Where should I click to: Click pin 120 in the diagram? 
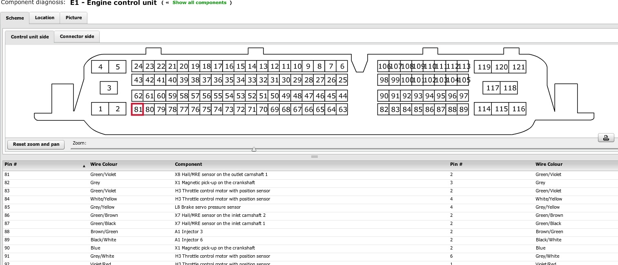click(x=501, y=67)
